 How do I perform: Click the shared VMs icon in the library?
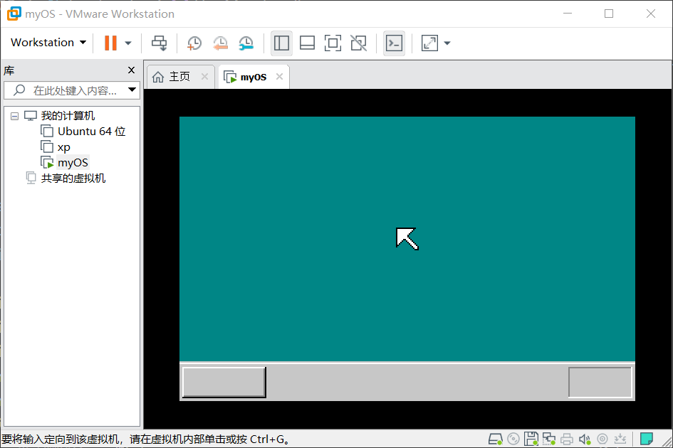pos(31,178)
